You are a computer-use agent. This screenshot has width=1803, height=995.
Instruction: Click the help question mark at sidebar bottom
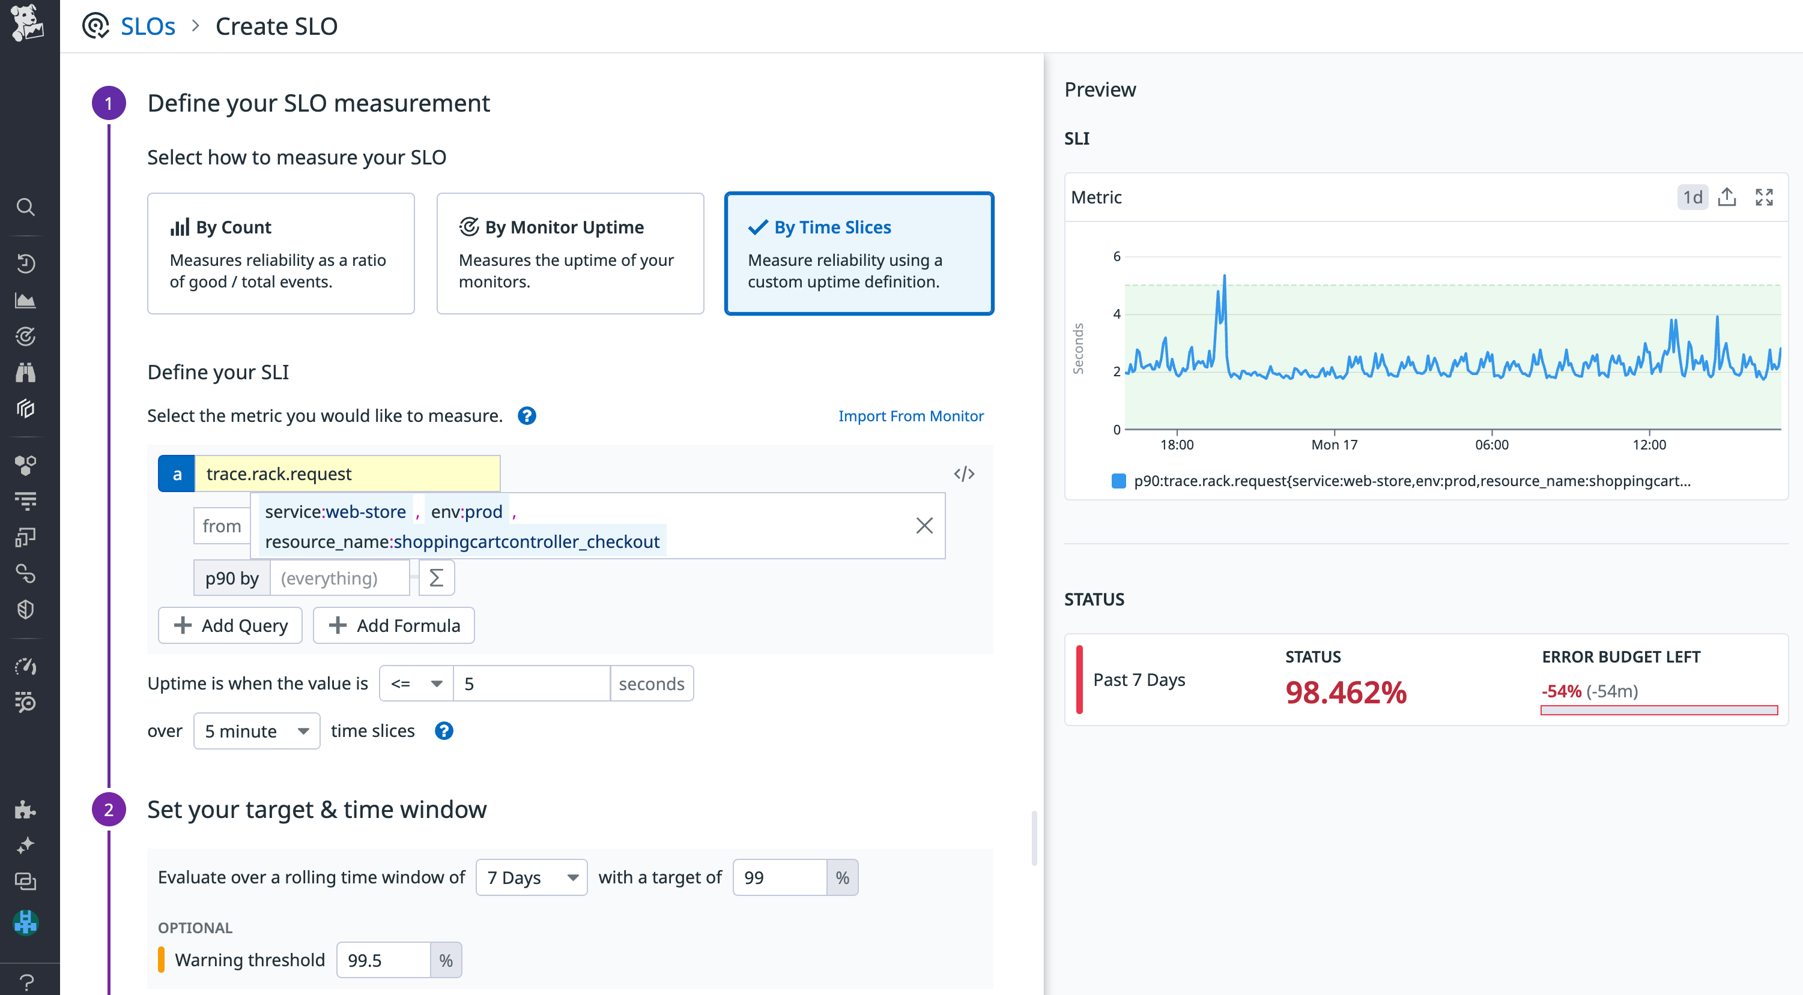coord(26,979)
